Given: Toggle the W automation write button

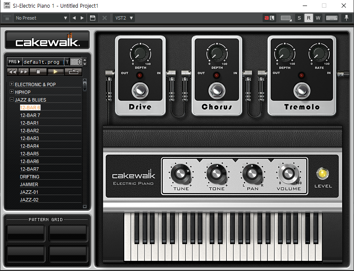Looking at the screenshot, I should coord(318,18).
